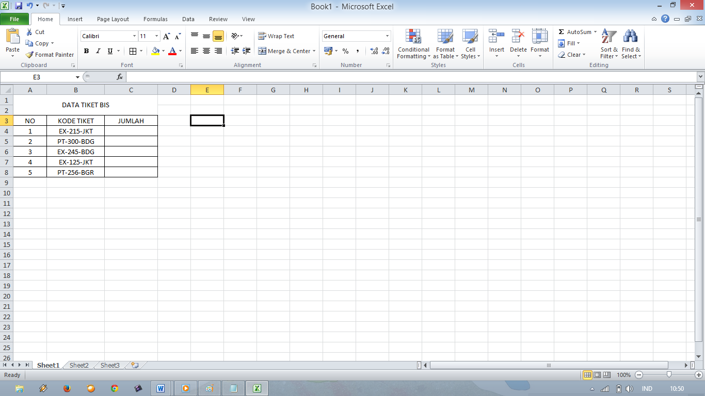Open the File menu
Screen dimensions: 705x396
click(x=15, y=19)
